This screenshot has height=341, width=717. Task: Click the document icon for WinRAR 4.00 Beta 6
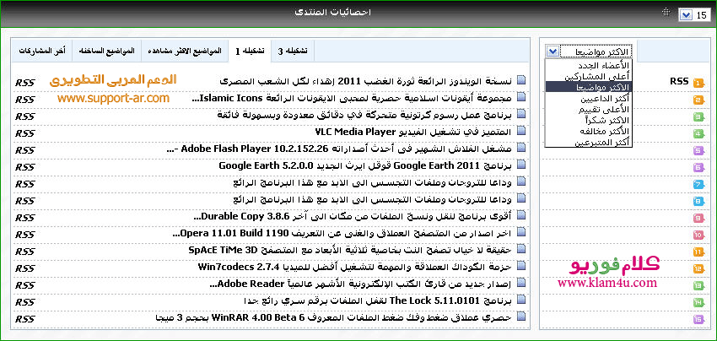(520, 317)
